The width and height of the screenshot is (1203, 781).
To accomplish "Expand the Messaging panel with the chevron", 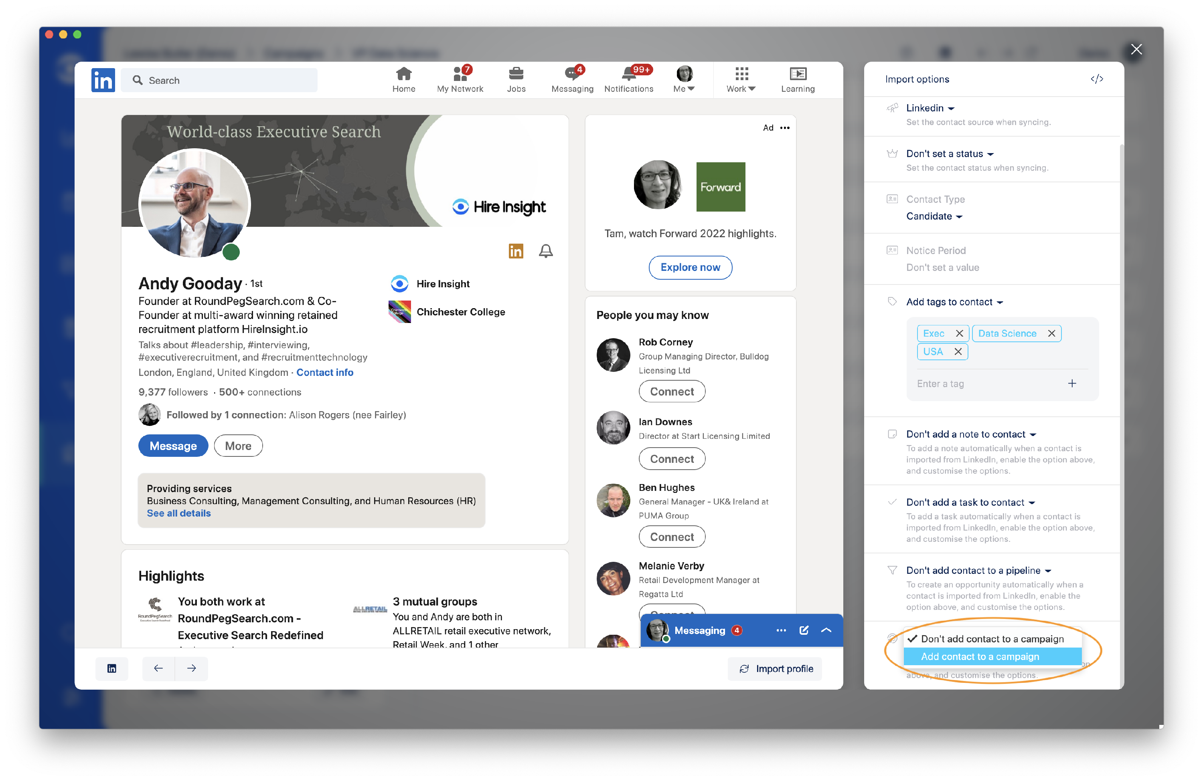I will click(826, 630).
